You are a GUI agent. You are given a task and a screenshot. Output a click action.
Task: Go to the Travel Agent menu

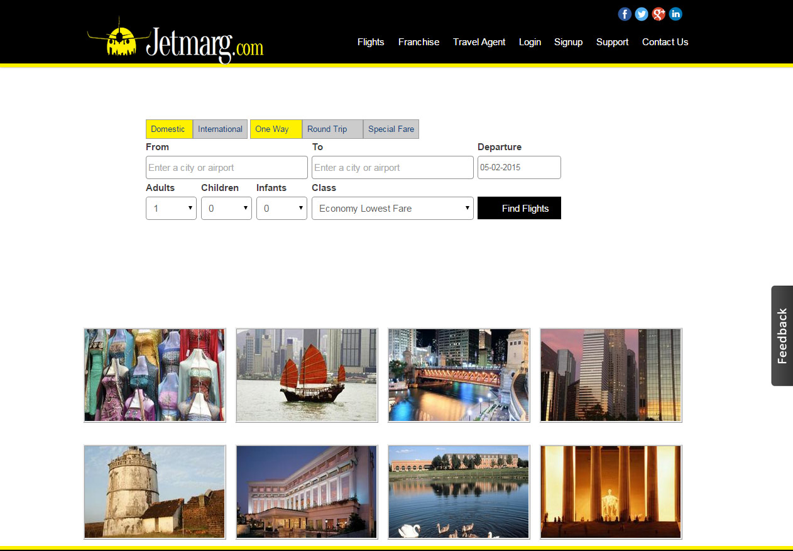click(x=479, y=42)
